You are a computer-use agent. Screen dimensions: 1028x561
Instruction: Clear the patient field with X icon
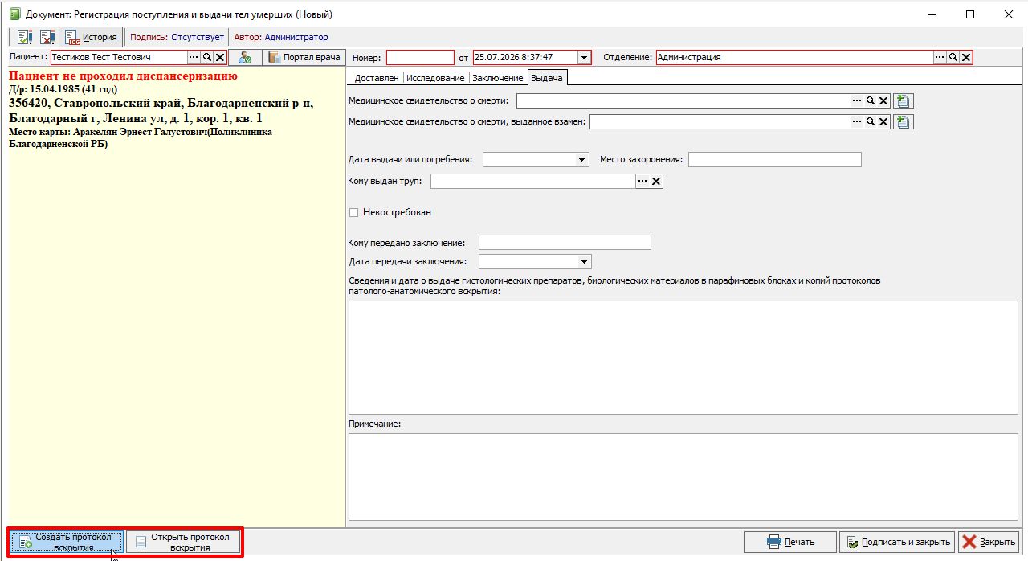pyautogui.click(x=219, y=58)
